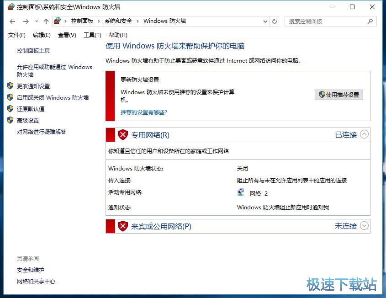Expand chevron after 控制面板 breadcrumb

[99, 21]
